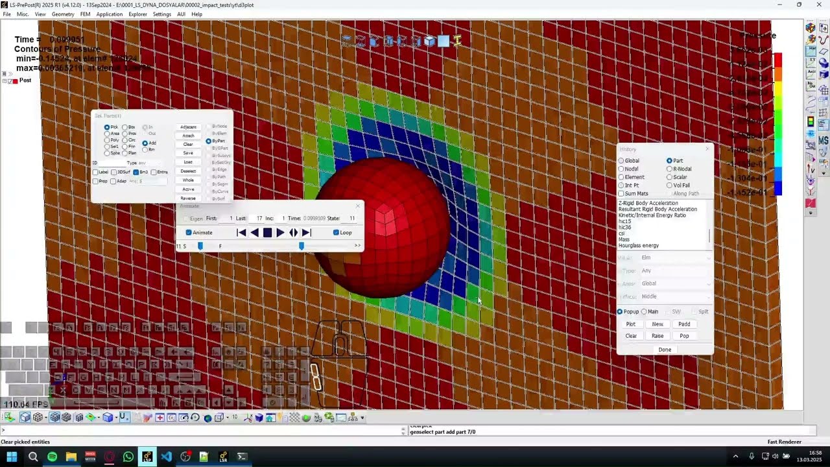Click the Padd button
Screen dimensions: 830x467
[684, 324]
